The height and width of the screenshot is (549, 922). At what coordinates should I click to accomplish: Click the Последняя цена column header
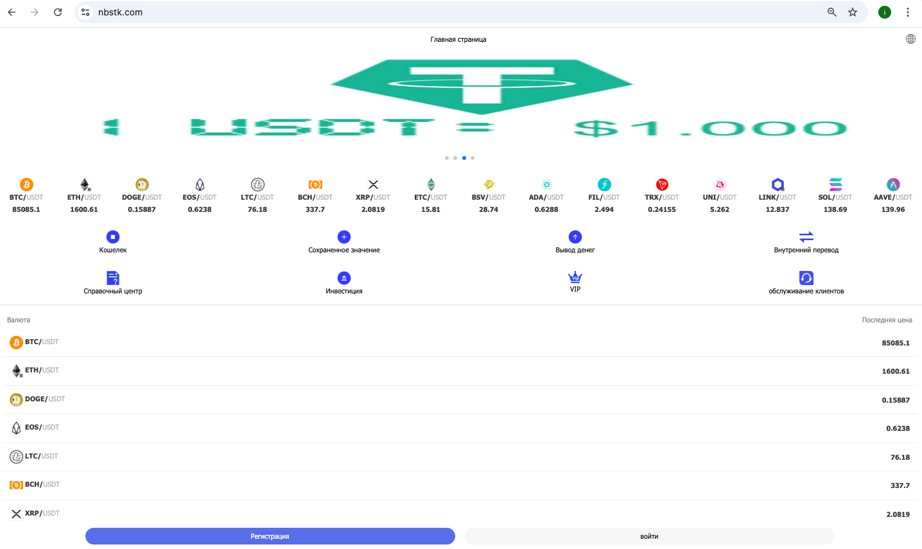887,320
